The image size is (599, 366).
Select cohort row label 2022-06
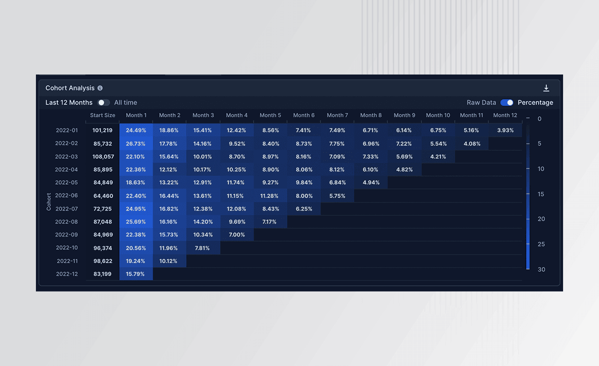click(66, 196)
